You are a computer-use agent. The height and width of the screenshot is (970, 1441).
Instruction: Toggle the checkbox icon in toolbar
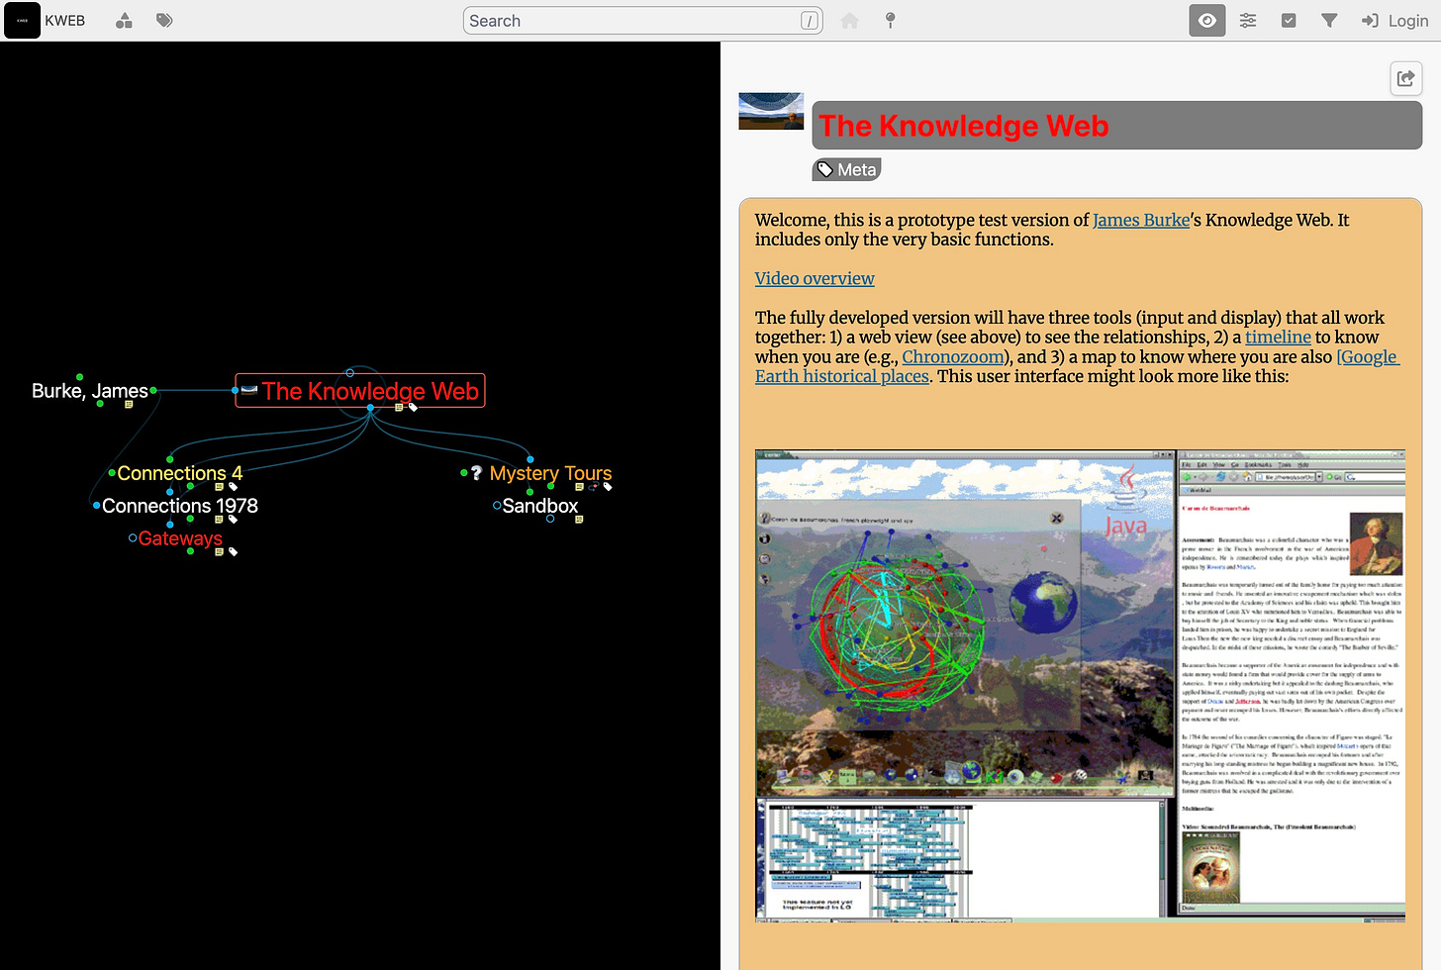(x=1289, y=21)
